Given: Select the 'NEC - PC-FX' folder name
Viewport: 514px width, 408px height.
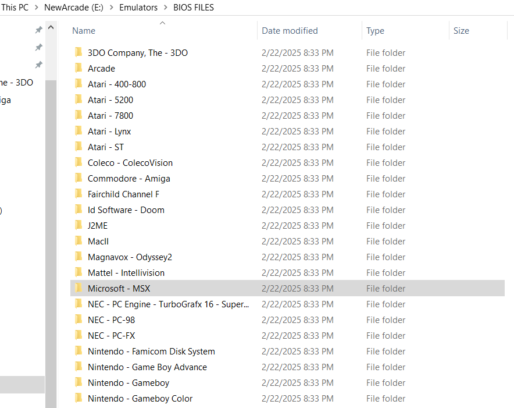Looking at the screenshot, I should pos(112,336).
